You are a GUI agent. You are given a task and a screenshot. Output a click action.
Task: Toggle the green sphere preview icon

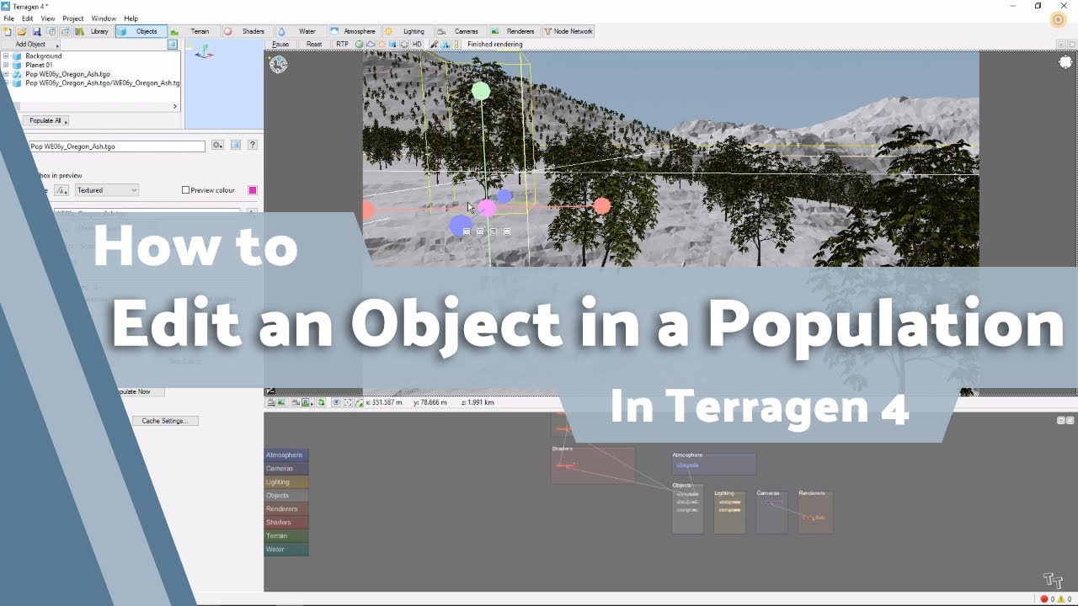point(360,44)
